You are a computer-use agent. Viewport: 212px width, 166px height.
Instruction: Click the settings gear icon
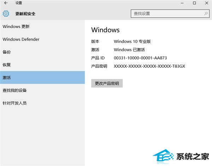point(6,13)
